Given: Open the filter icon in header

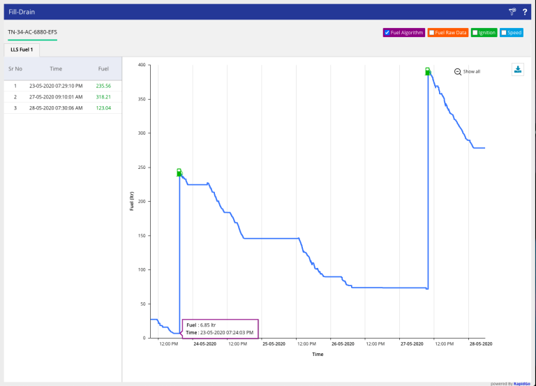Looking at the screenshot, I should 512,12.
